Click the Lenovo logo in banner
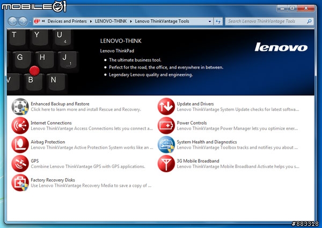The image size is (322, 228). pyautogui.click(x=281, y=47)
